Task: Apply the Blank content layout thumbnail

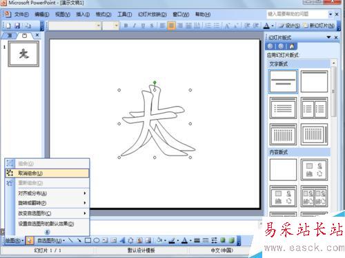Action: point(283,170)
